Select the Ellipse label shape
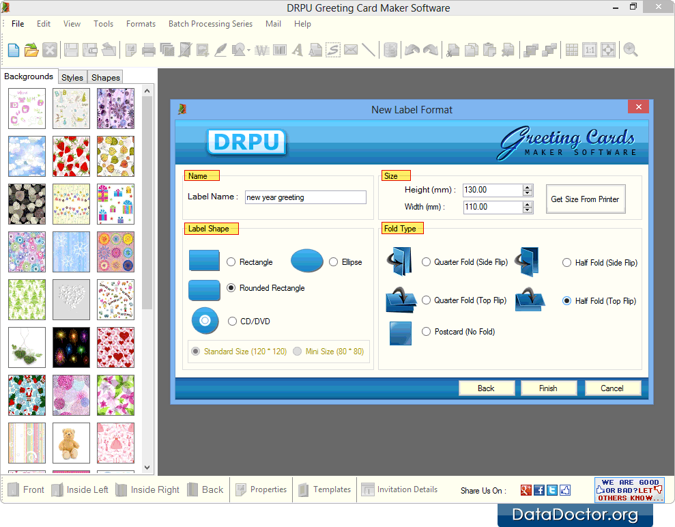Viewport: 675px width, 527px height. 333,262
